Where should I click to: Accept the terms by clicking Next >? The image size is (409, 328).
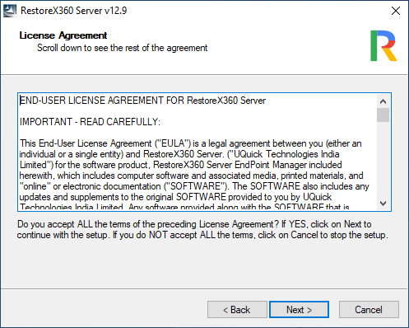[299, 310]
